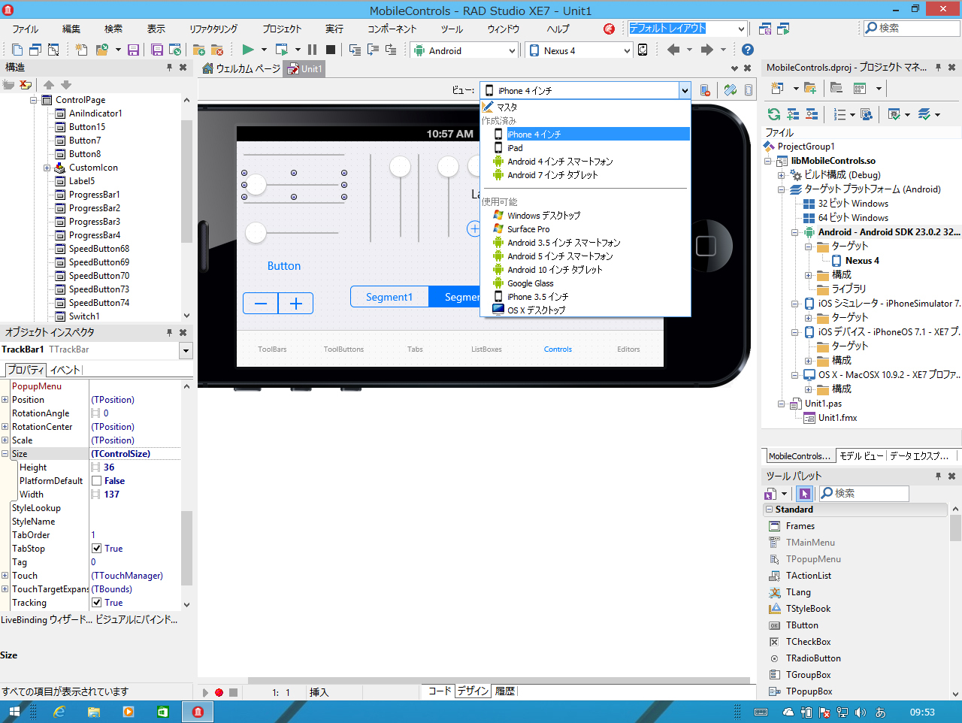The height and width of the screenshot is (723, 962).
Task: Navigate back with the left arrow icon
Action: [673, 50]
